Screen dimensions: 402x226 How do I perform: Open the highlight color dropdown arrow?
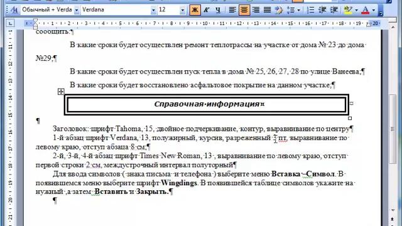(356, 10)
